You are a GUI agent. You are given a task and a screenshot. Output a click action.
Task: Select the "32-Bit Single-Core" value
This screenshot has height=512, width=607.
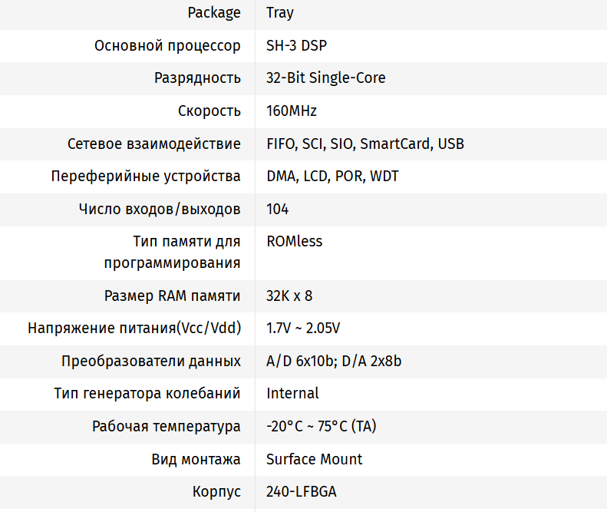point(326,78)
